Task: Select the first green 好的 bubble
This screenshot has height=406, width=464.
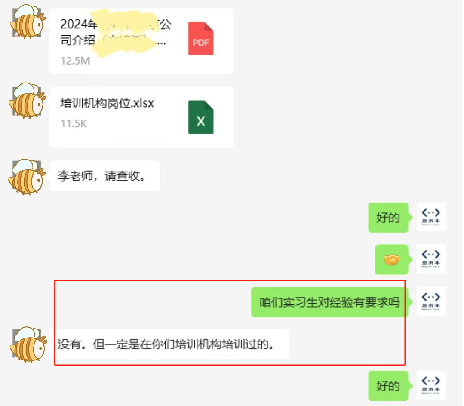Action: [388, 218]
